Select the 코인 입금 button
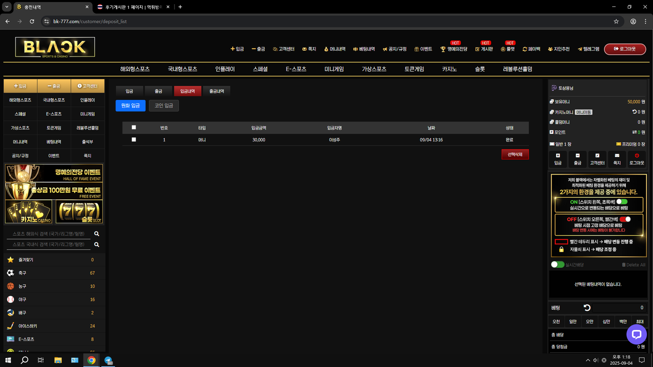 (x=164, y=106)
